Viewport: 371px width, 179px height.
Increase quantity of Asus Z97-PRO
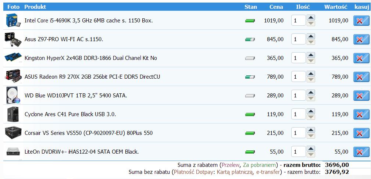click(x=311, y=36)
